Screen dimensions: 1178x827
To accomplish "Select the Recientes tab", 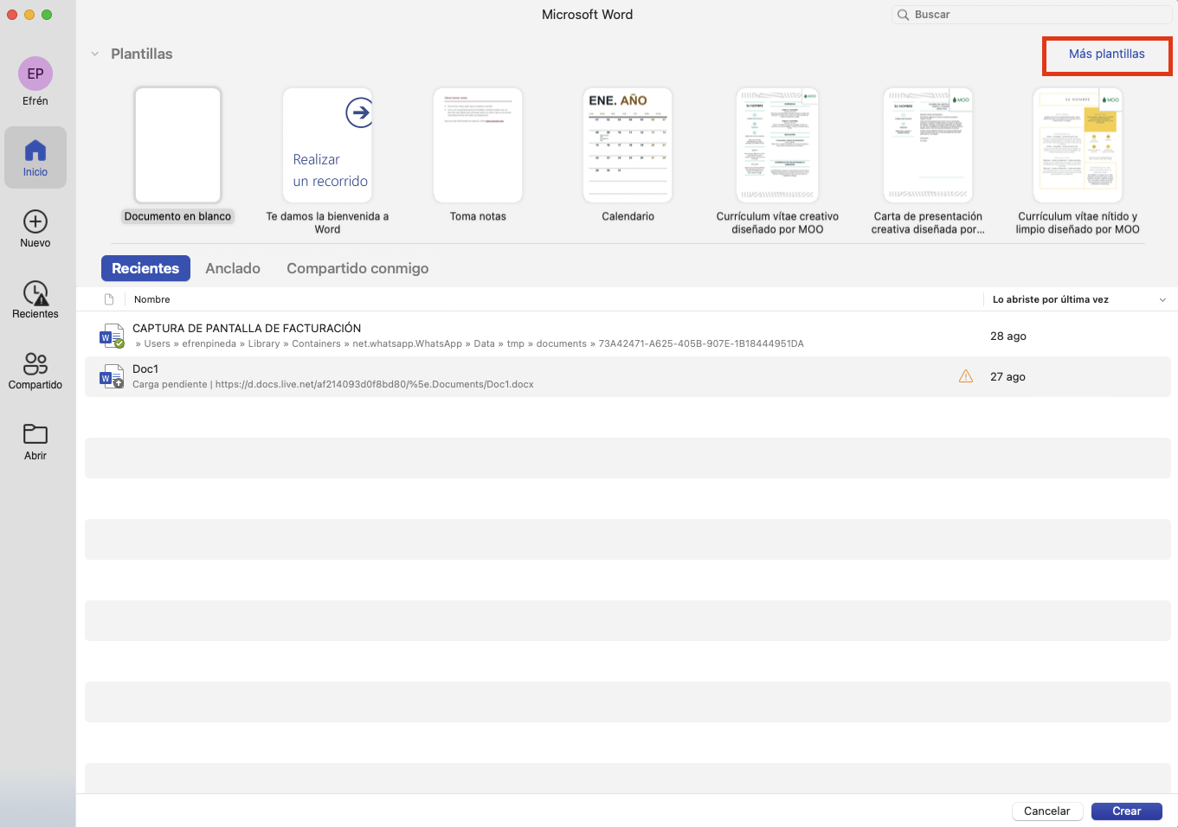I will click(x=145, y=268).
